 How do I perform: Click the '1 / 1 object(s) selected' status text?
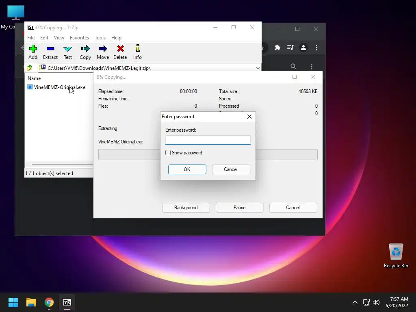pyautogui.click(x=49, y=173)
